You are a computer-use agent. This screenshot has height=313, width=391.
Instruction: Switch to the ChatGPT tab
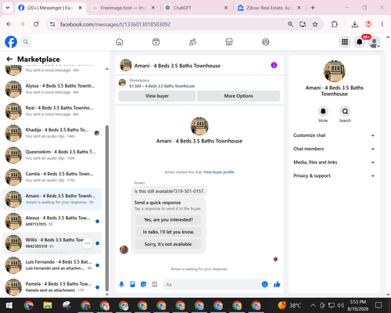click(x=196, y=8)
